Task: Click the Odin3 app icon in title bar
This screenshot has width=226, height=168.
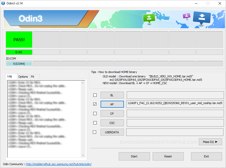Action: click(3, 3)
